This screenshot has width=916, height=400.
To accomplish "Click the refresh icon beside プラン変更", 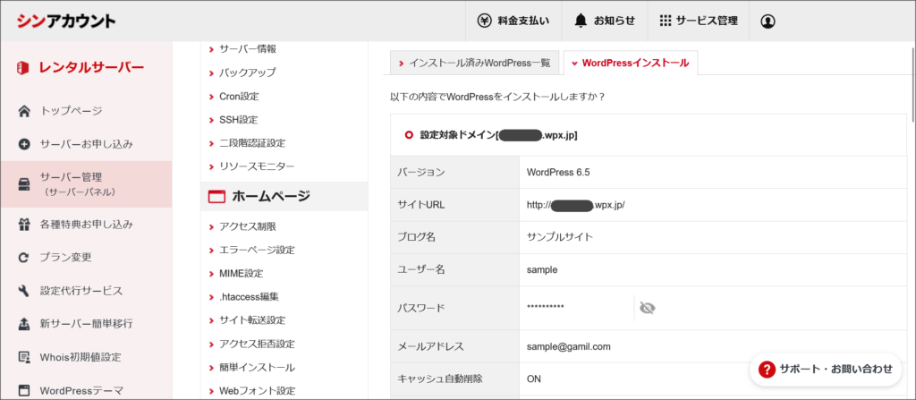I will click(24, 258).
